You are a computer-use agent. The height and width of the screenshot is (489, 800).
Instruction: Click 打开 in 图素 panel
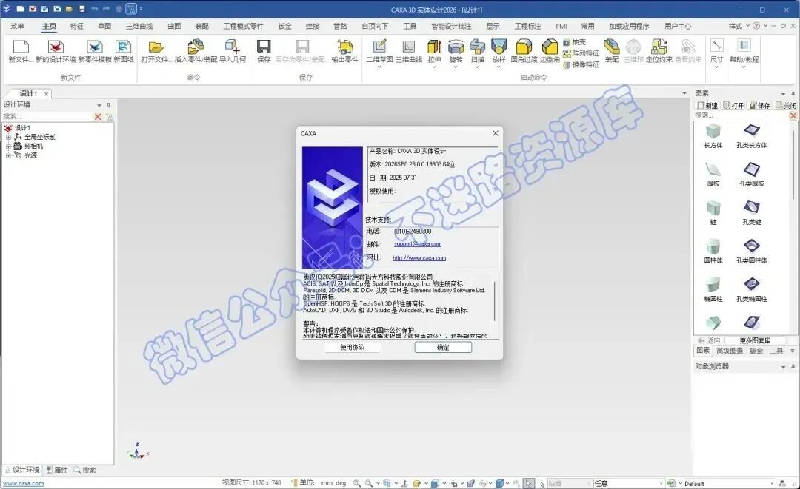tap(733, 106)
